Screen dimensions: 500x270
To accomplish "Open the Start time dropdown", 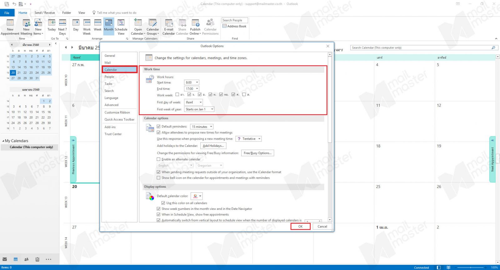I will 192,83.
